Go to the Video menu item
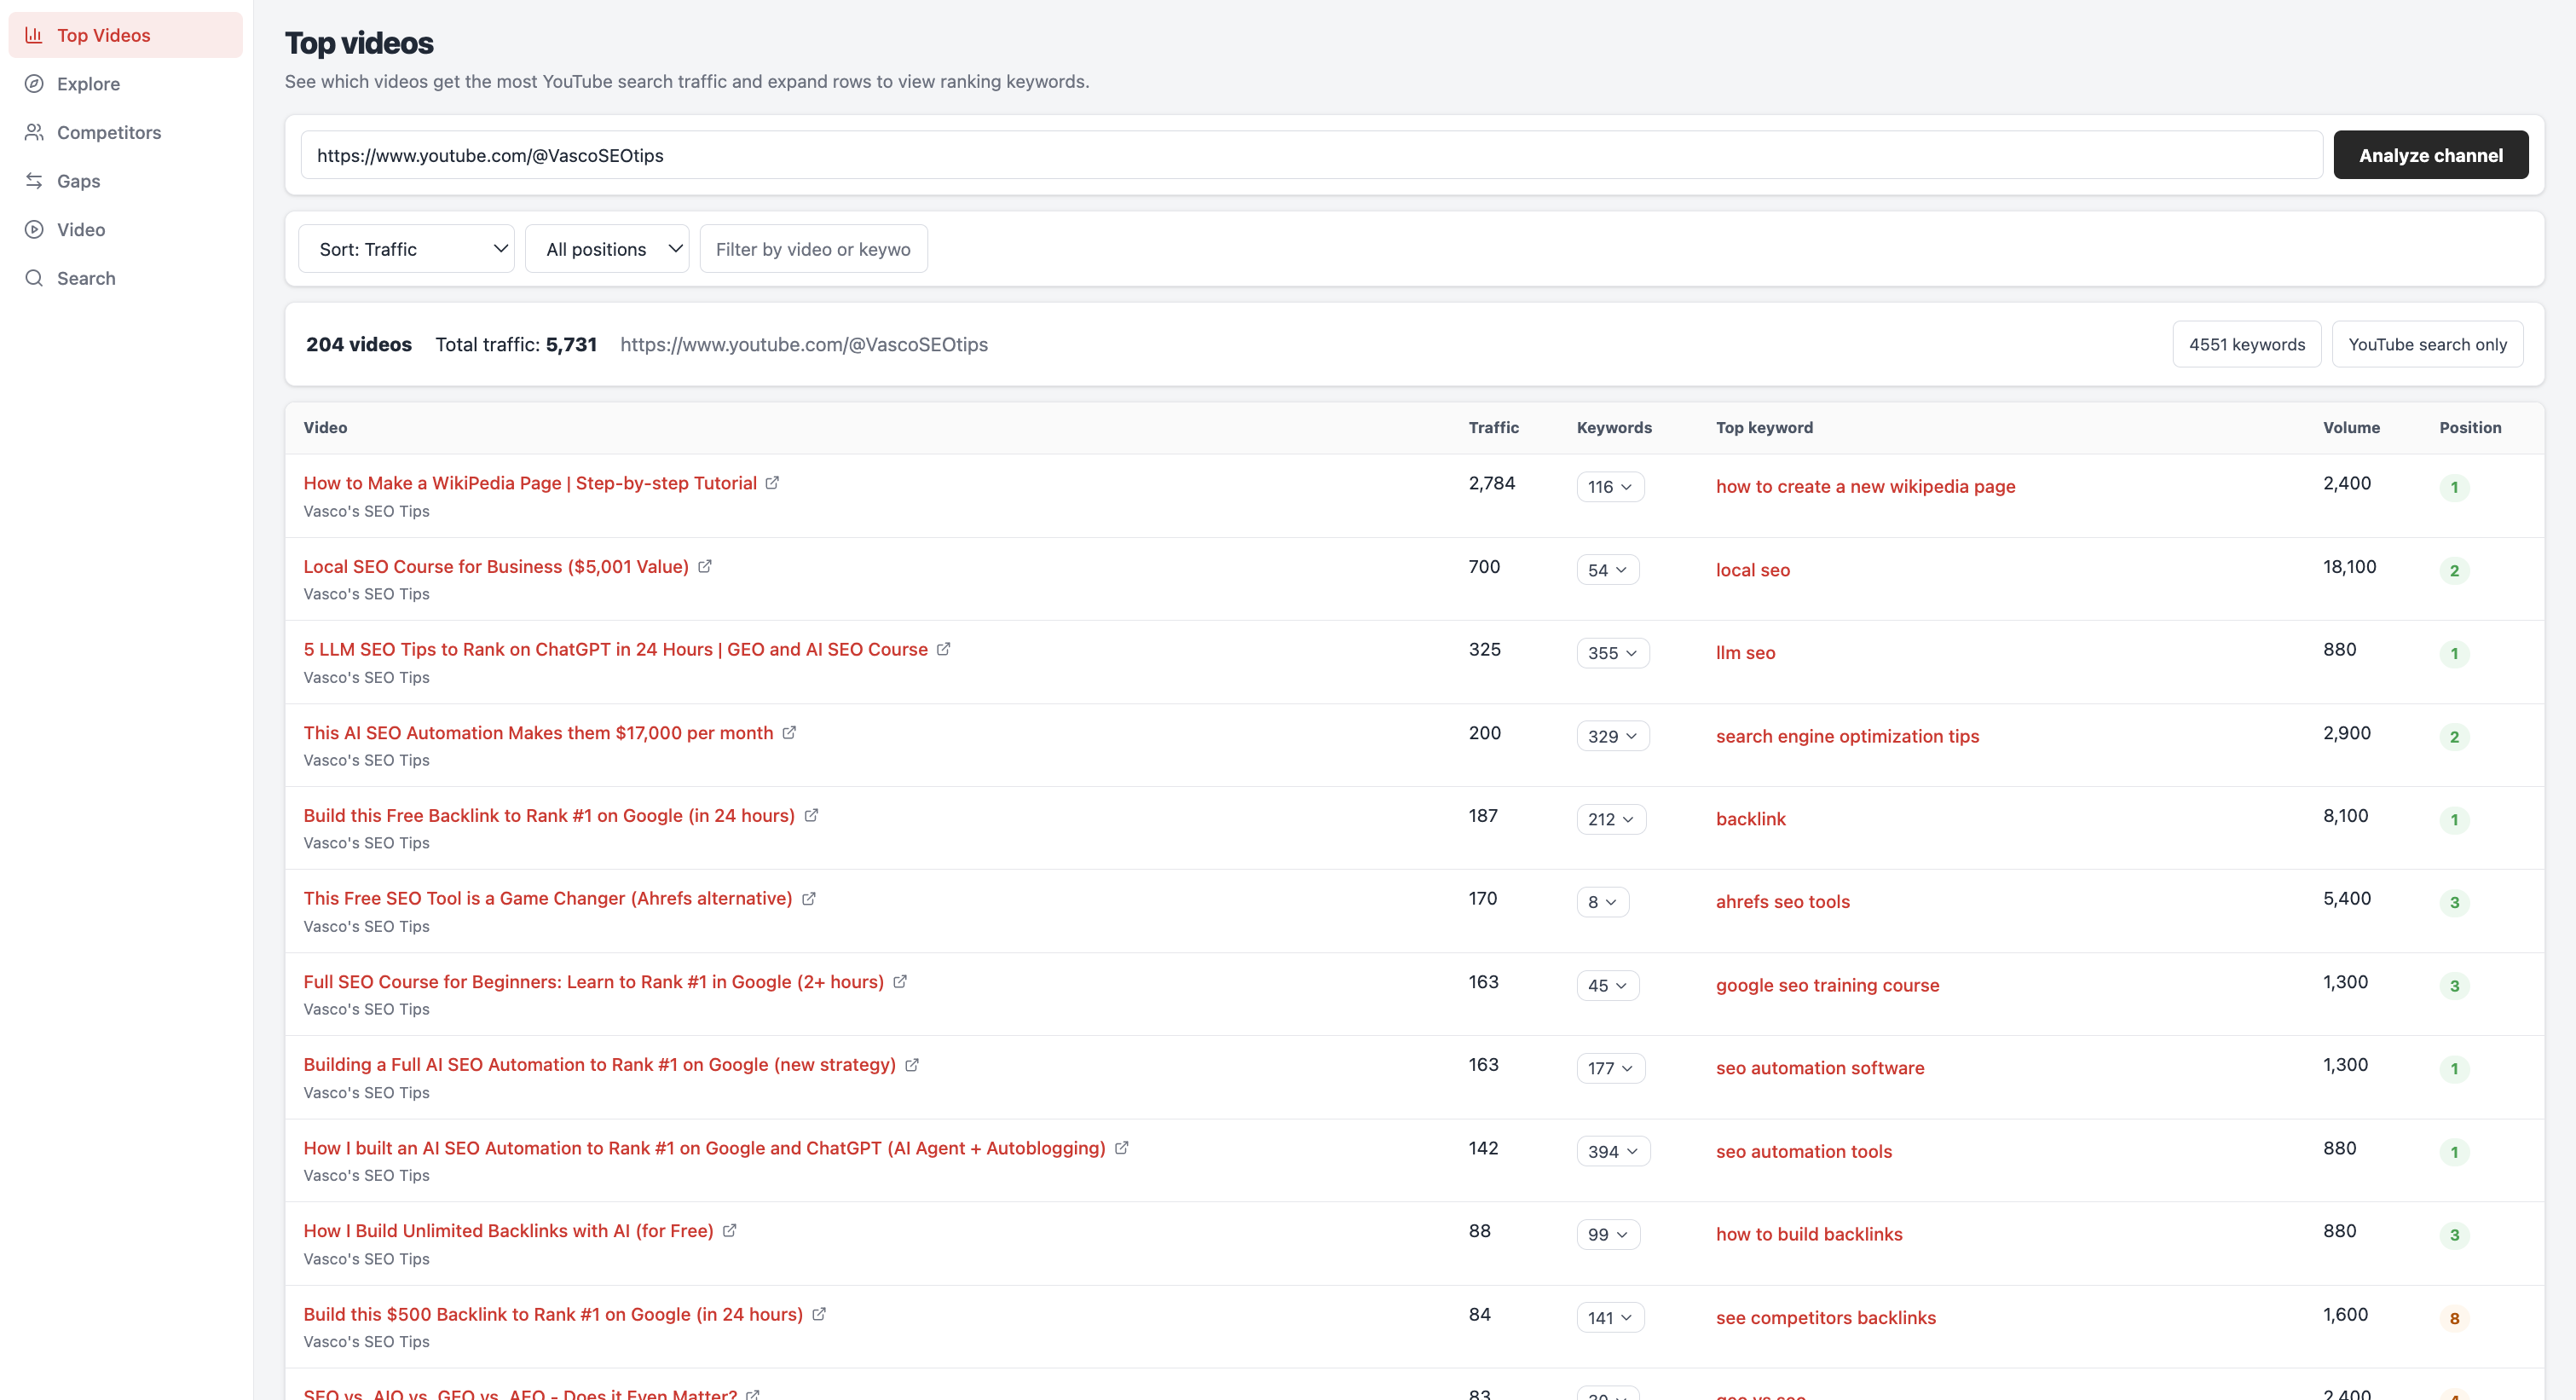The width and height of the screenshot is (2576, 1400). [81, 230]
